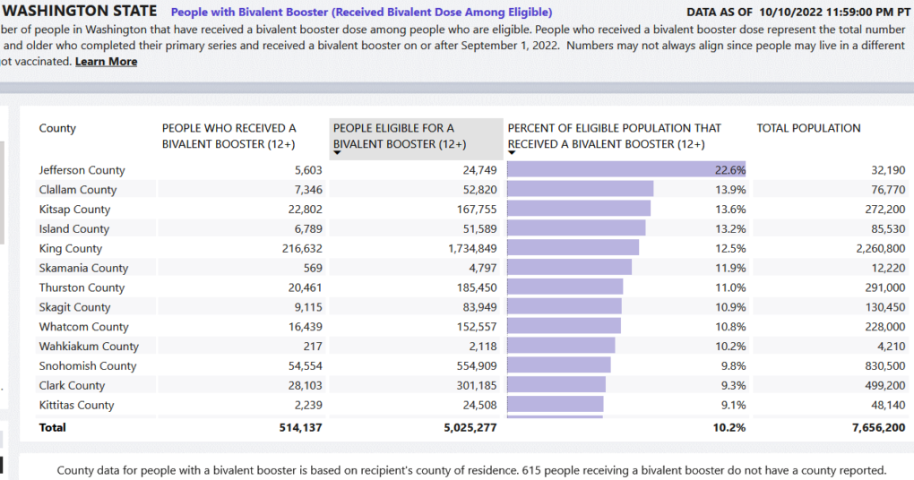
Task: Select the Snohomish County row label
Action: click(x=87, y=365)
